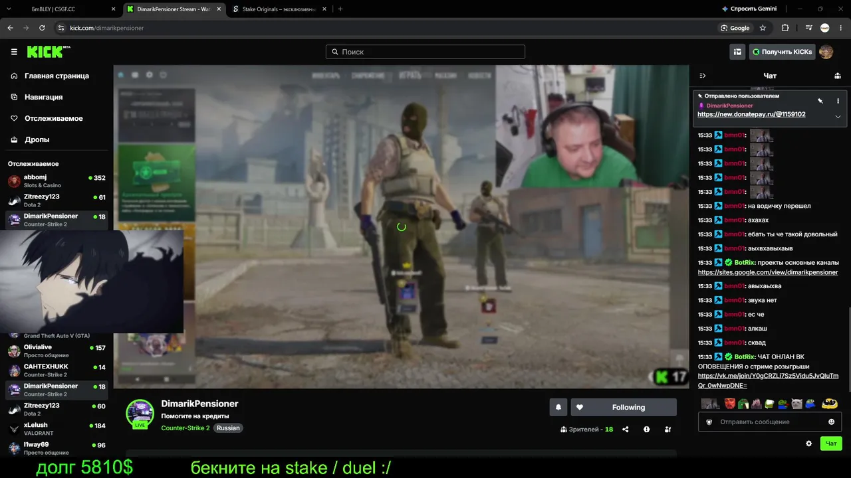Viewport: 851px width, 478px height.
Task: Click the DimarikPensioner name in pinned message
Action: (729, 106)
